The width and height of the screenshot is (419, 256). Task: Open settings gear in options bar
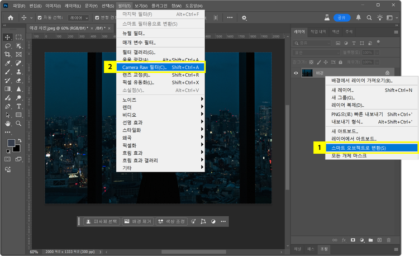point(244,18)
